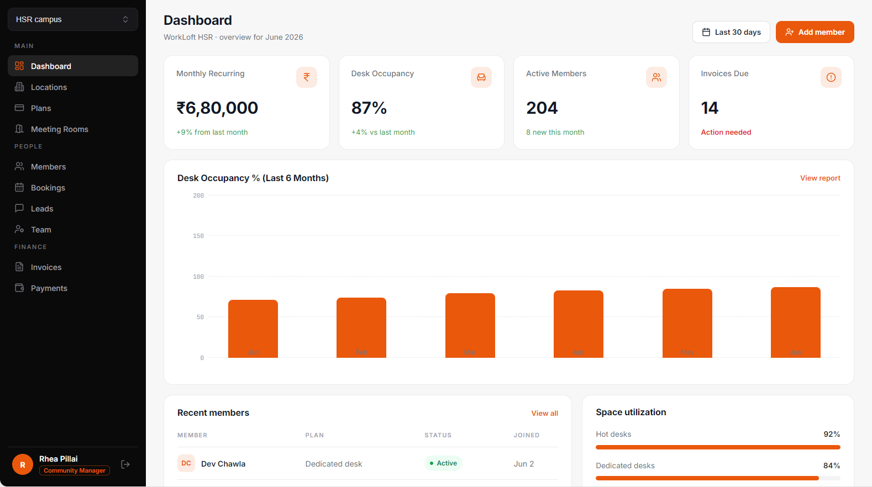
Task: Click the Dedicated desk plan cell
Action: 334,464
